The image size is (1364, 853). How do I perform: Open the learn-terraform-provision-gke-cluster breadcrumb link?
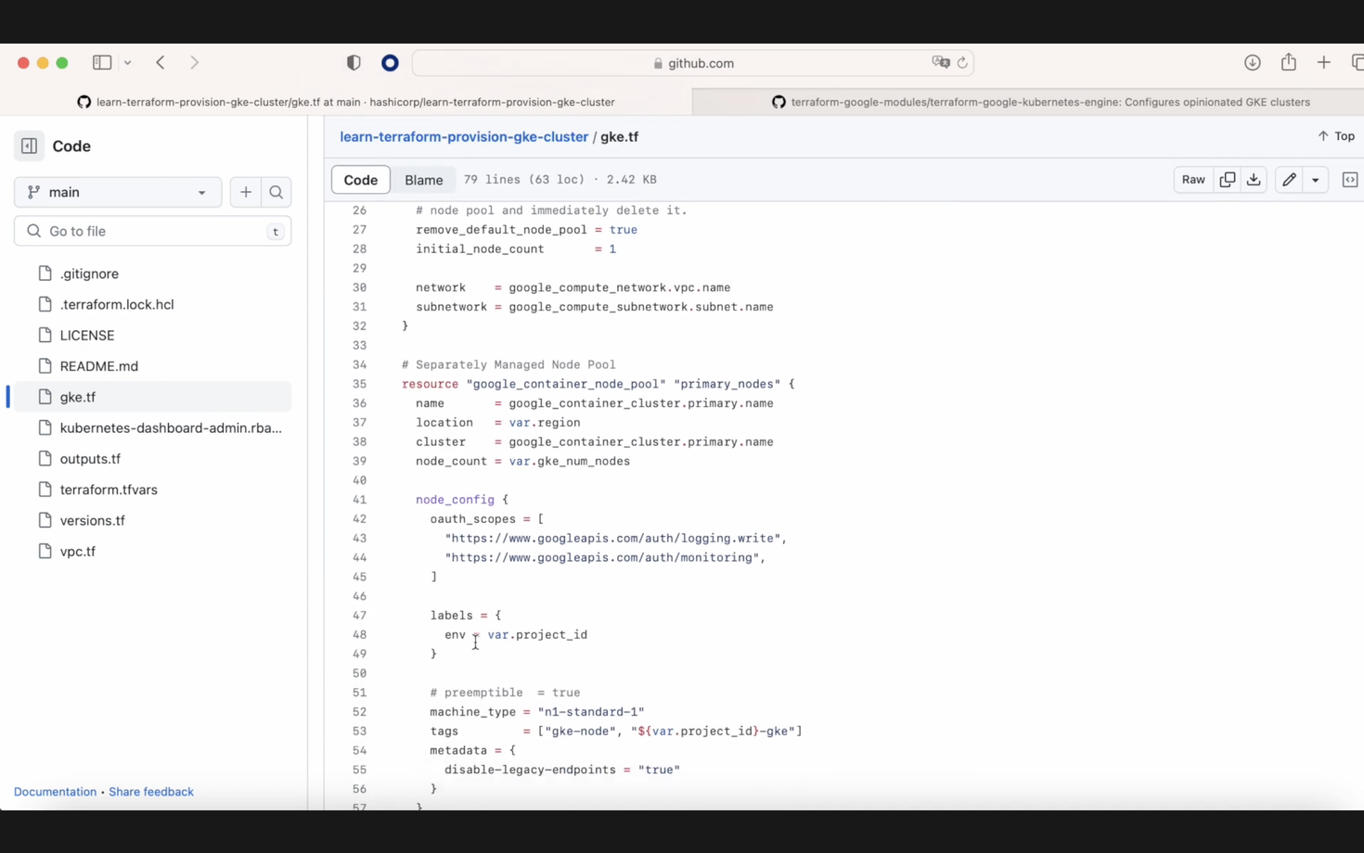(464, 136)
